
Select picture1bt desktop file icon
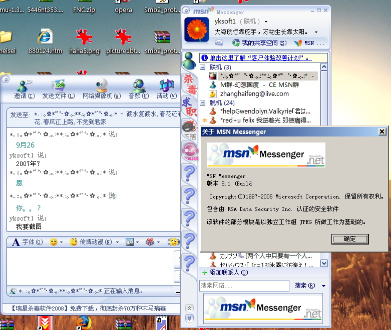coord(123,41)
